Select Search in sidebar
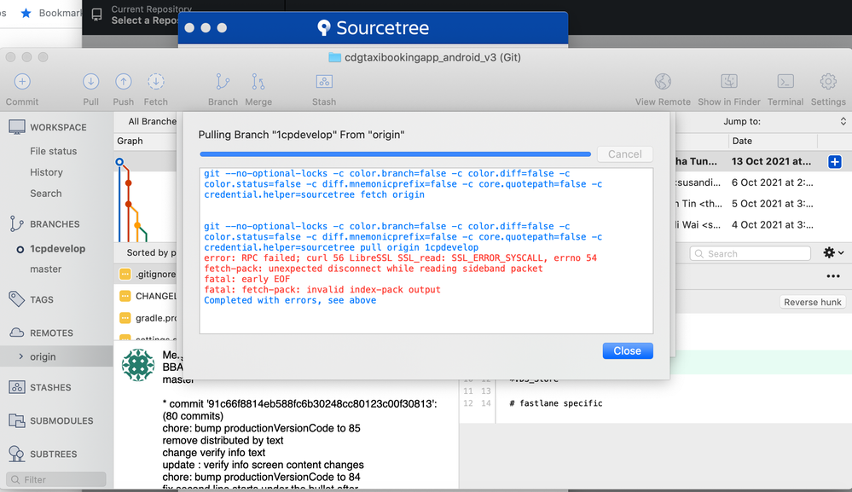The image size is (852, 492). click(46, 194)
